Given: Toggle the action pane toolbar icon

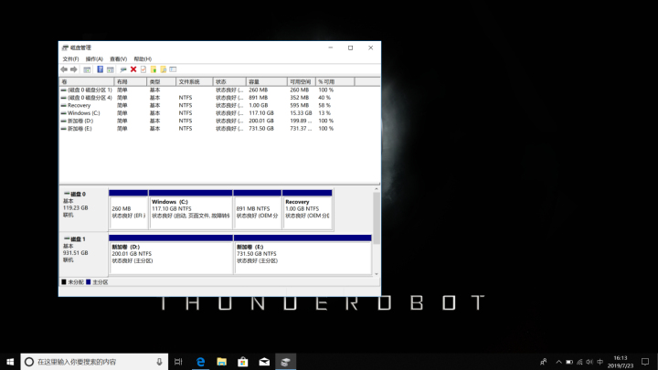Looking at the screenshot, I should point(111,69).
